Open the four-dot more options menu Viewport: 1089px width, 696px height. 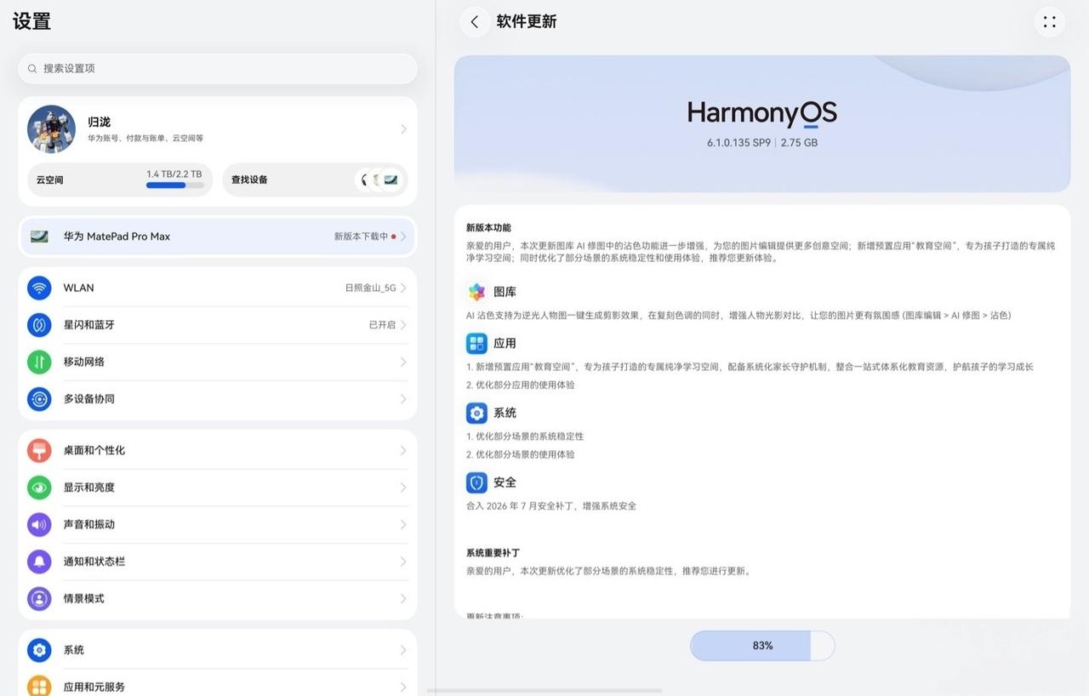pyautogui.click(x=1050, y=22)
